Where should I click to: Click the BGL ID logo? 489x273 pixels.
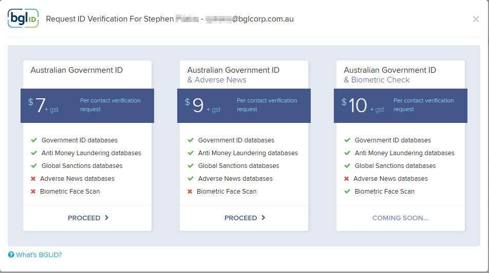coord(23,18)
